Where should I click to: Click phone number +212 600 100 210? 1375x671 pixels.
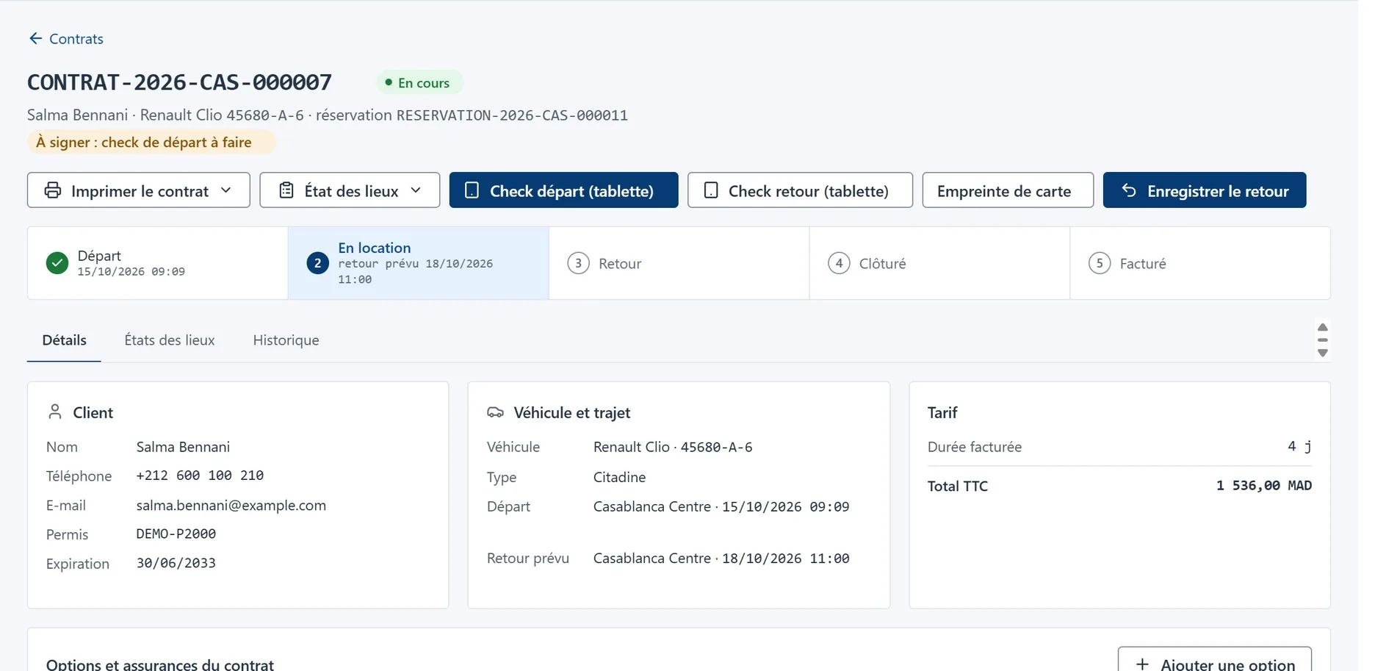[200, 476]
